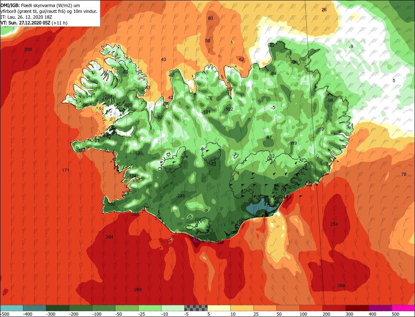Image resolution: width=415 pixels, height=317 pixels.
Task: Select the magenta swatch above 500
Action: pyautogui.click(x=403, y=308)
